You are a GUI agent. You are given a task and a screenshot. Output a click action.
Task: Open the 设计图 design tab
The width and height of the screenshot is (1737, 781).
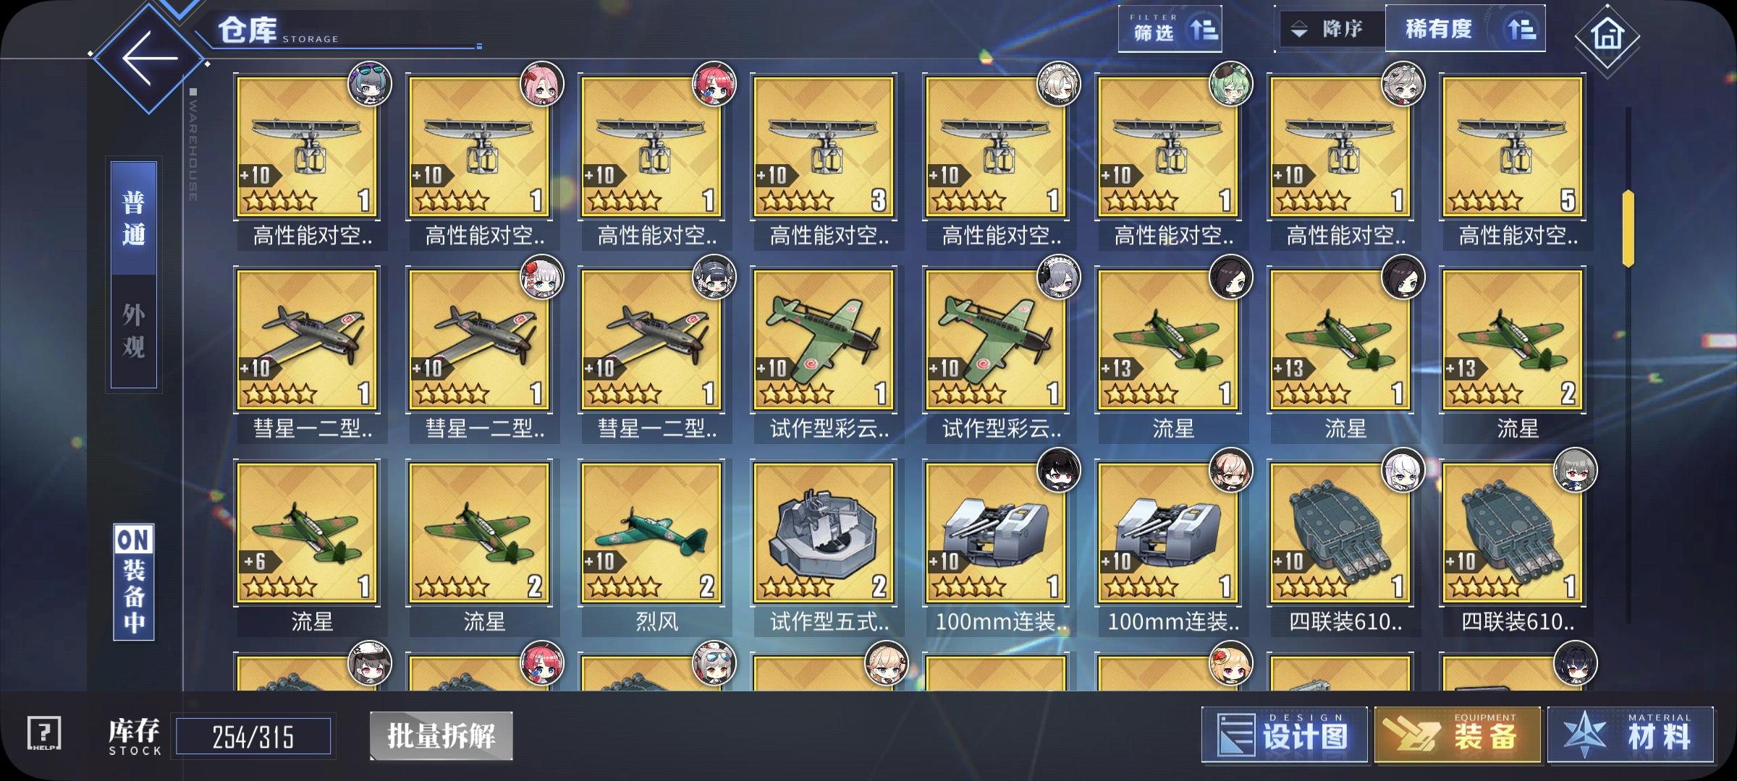click(1285, 735)
